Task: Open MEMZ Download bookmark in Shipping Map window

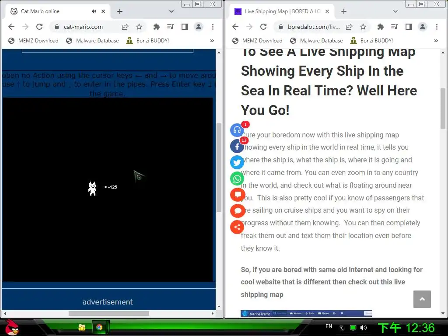Action: [x=257, y=41]
